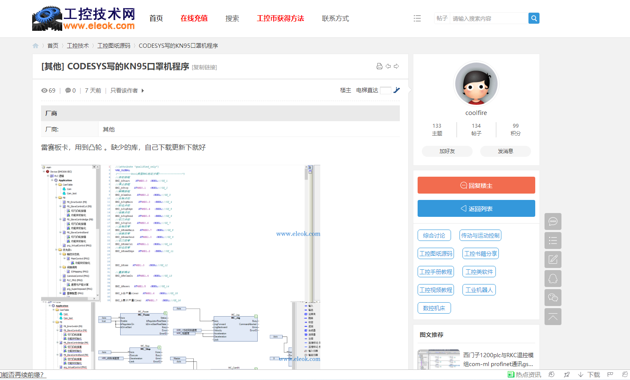Click the back-to-top floating arrow icon
Viewport: 630px width, 380px height.
[553, 317]
